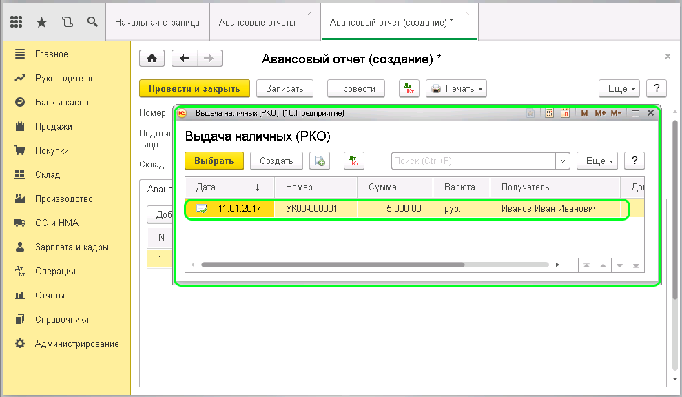Click the horizontal scrollbar right arrow

pyautogui.click(x=558, y=264)
